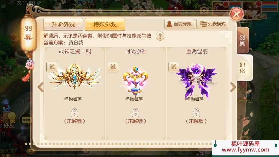The image size is (279, 157).
Task: Tap the lock icon under 战神之翼·铜
Action: click(x=75, y=113)
